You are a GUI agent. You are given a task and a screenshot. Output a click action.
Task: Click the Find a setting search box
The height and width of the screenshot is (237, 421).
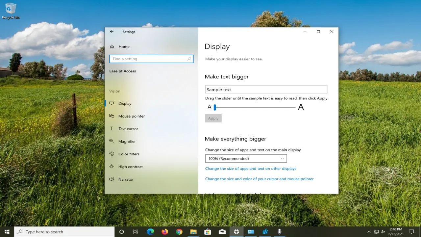coord(151,59)
